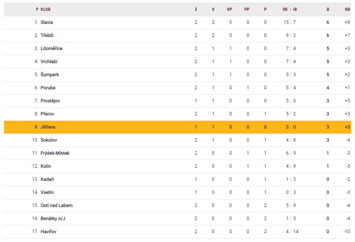The width and height of the screenshot is (355, 242).
Task: Select the Kadaň team name
Action: (47, 179)
